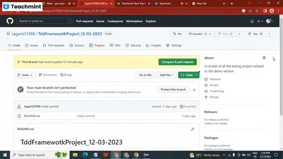
Task: Click Protect this branch button
Action: 173,90
